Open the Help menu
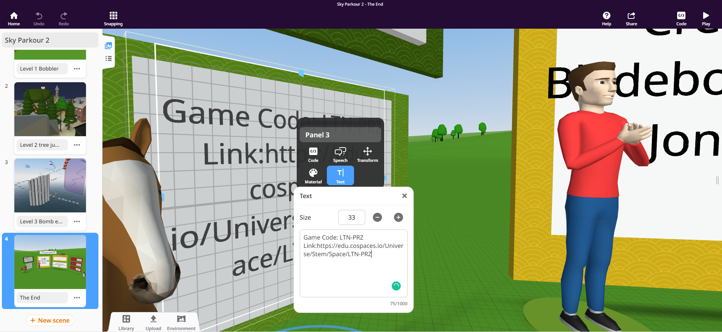The width and height of the screenshot is (722, 332). [607, 18]
